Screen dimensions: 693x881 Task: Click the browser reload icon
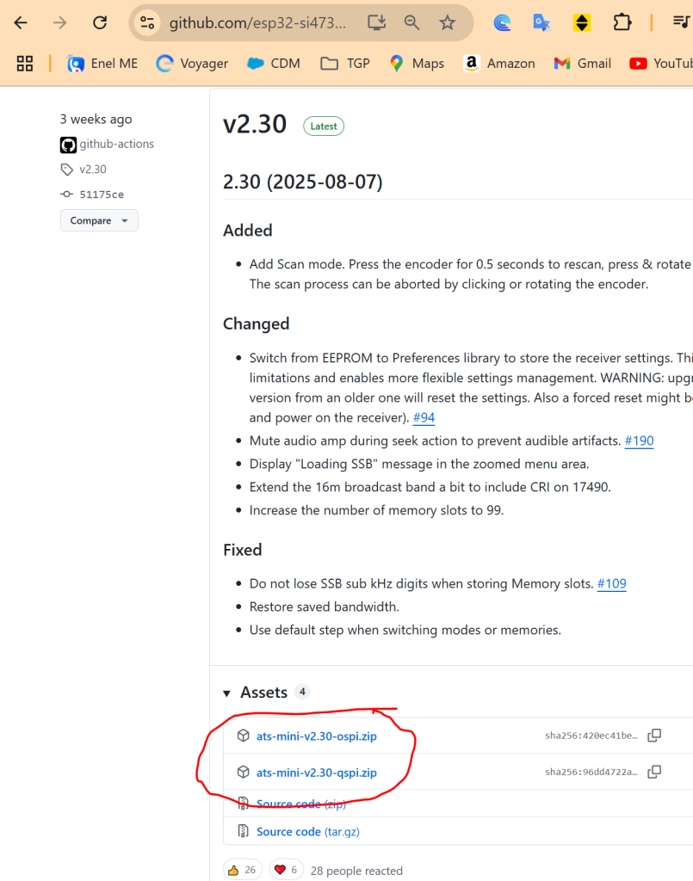pos(100,22)
